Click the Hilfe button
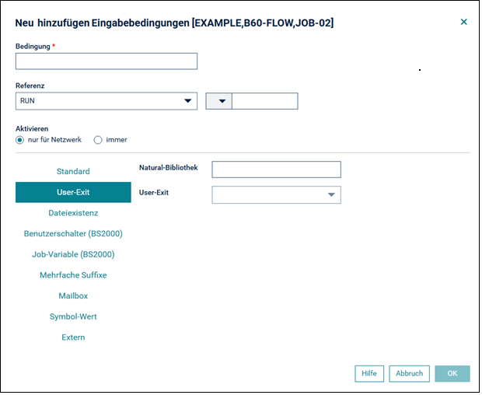The image size is (482, 395). 369,373
